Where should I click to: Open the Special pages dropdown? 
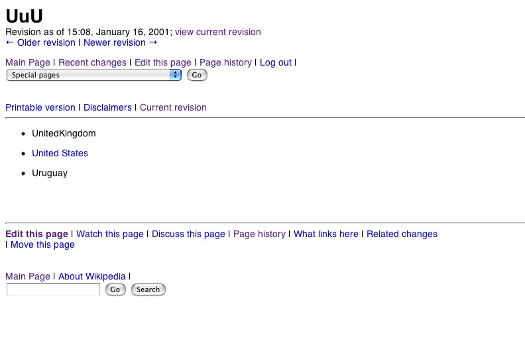pos(93,75)
